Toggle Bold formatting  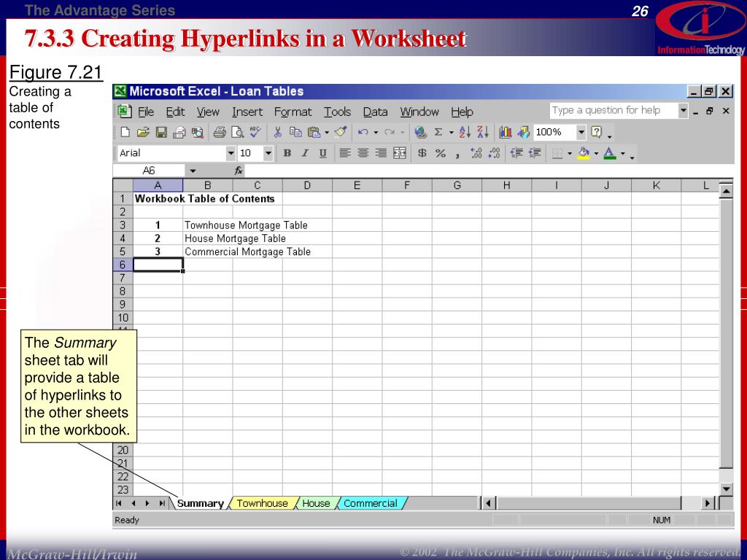click(287, 153)
